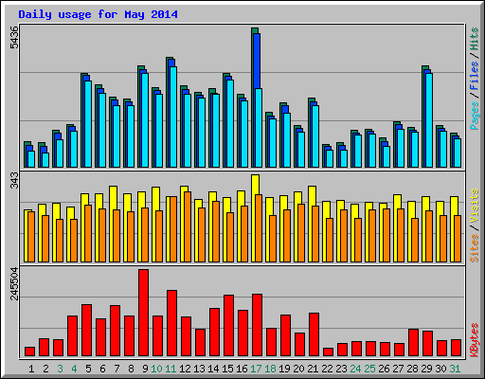Click the cyan Pages bar for day 11

[x=173, y=117]
